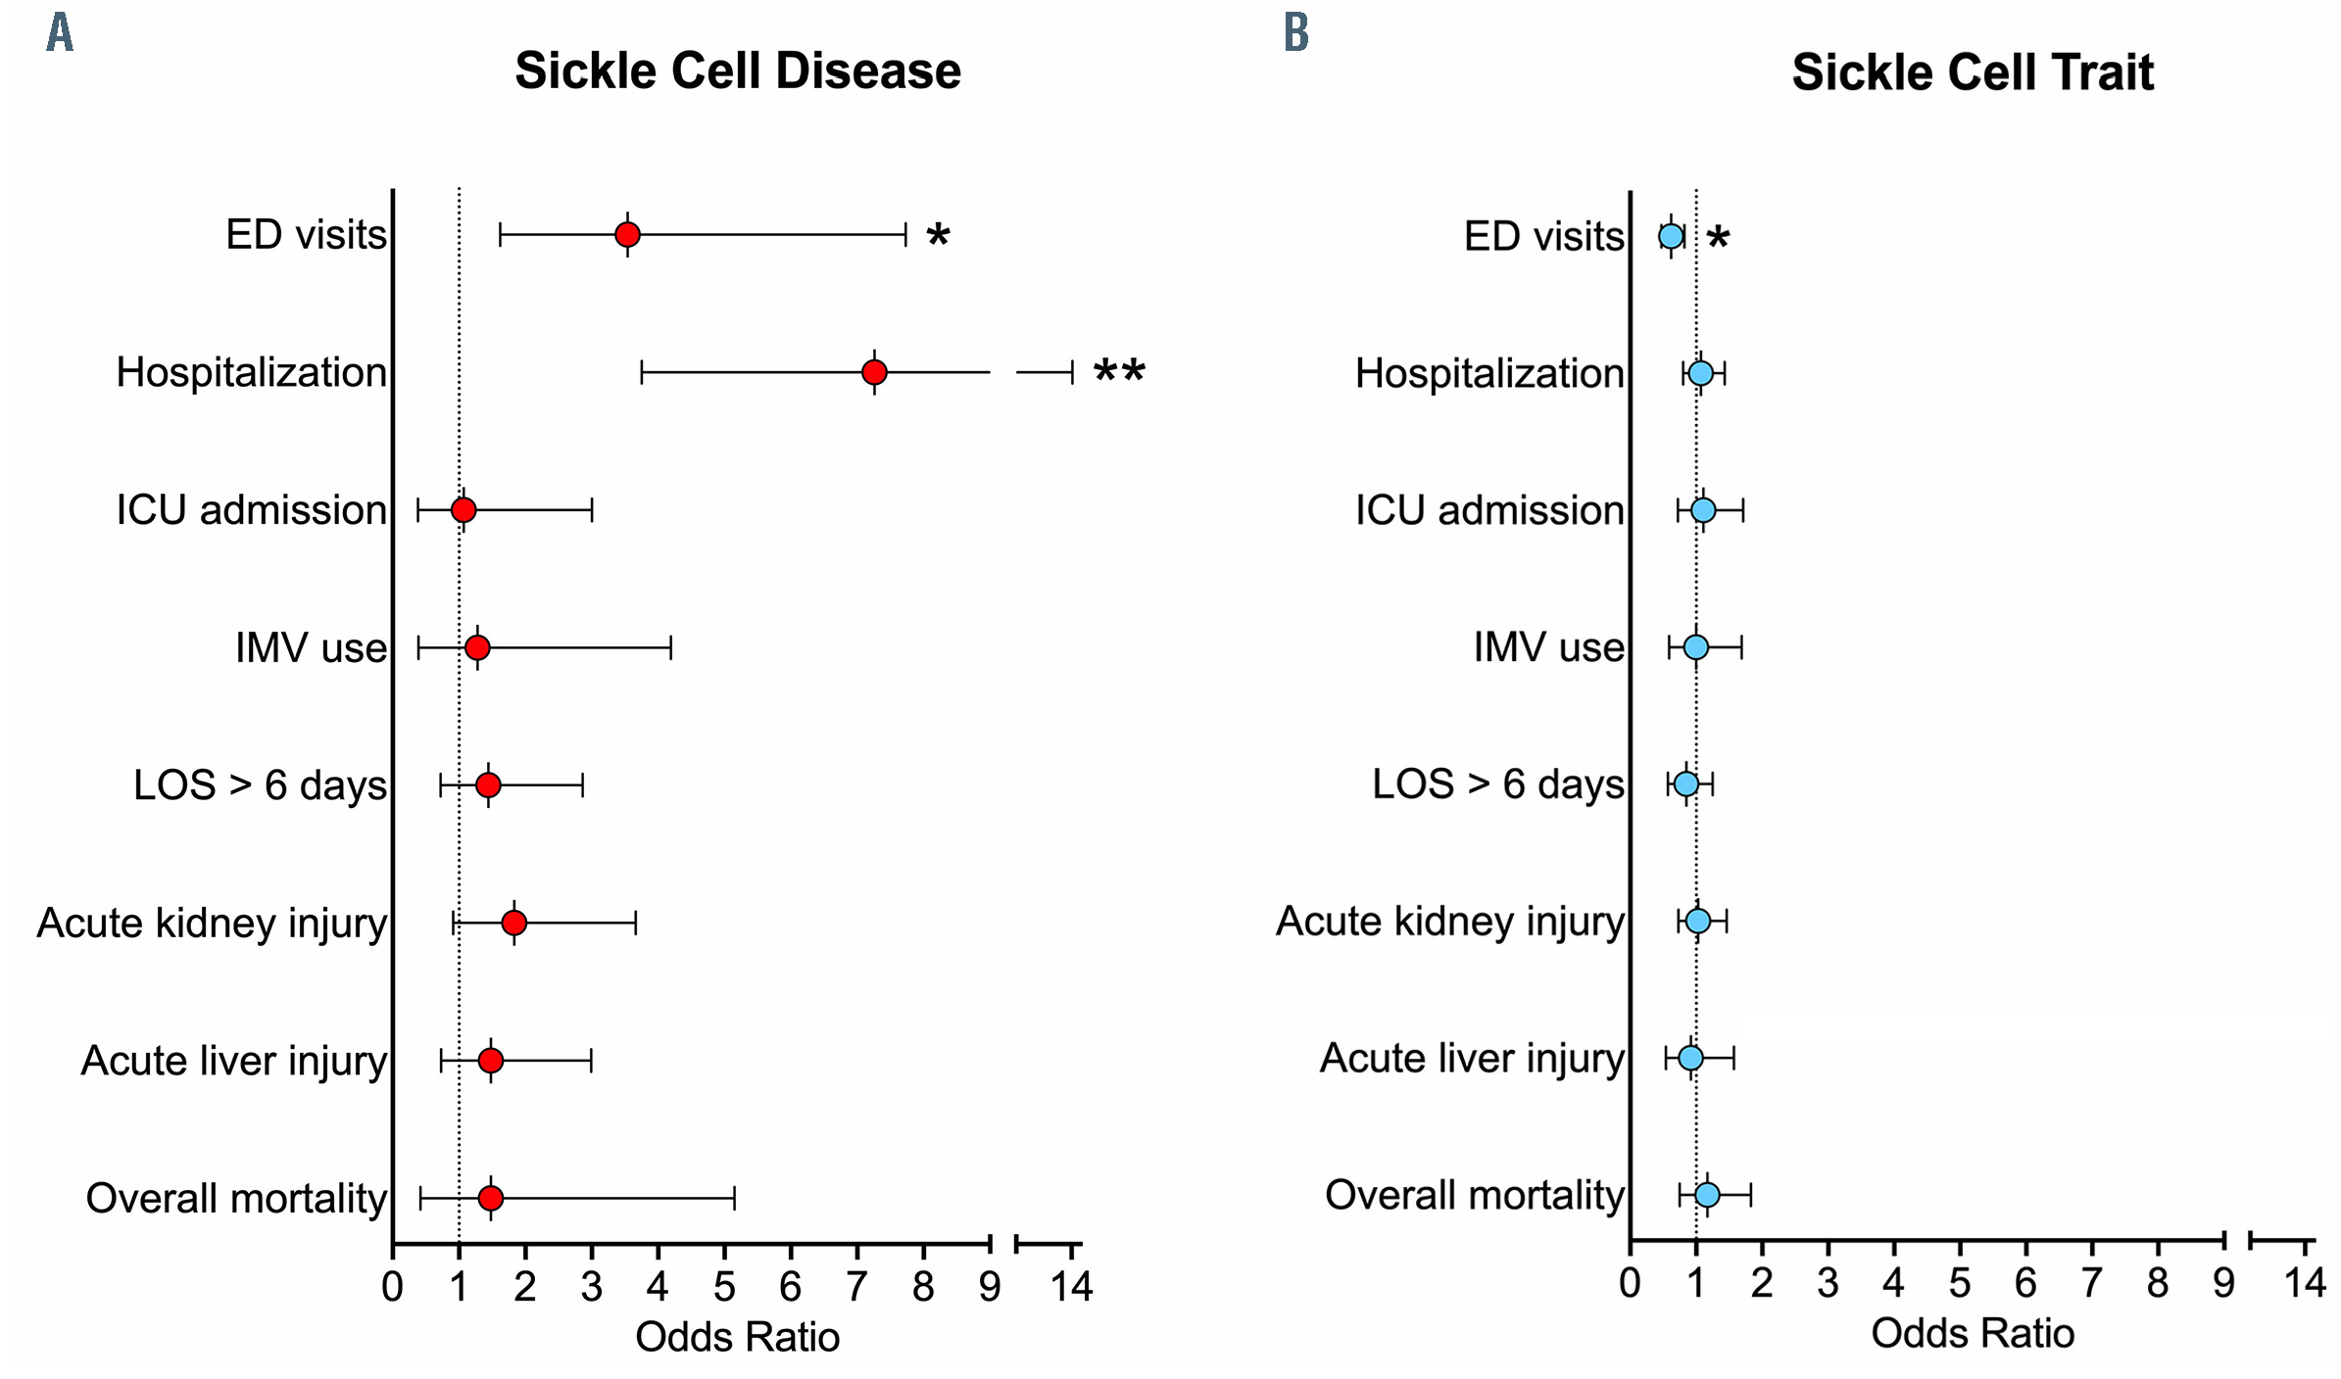Click the Odds Ratio axis label under panel B
Viewport: 2341px width, 1379px height.
point(1973,1333)
